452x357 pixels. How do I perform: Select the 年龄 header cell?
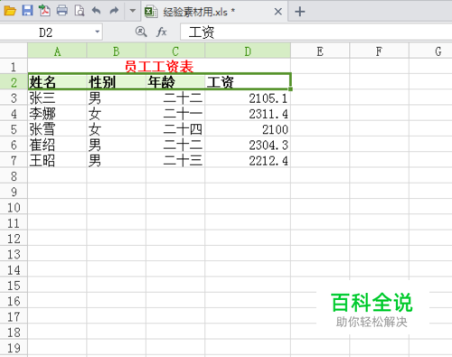(175, 82)
